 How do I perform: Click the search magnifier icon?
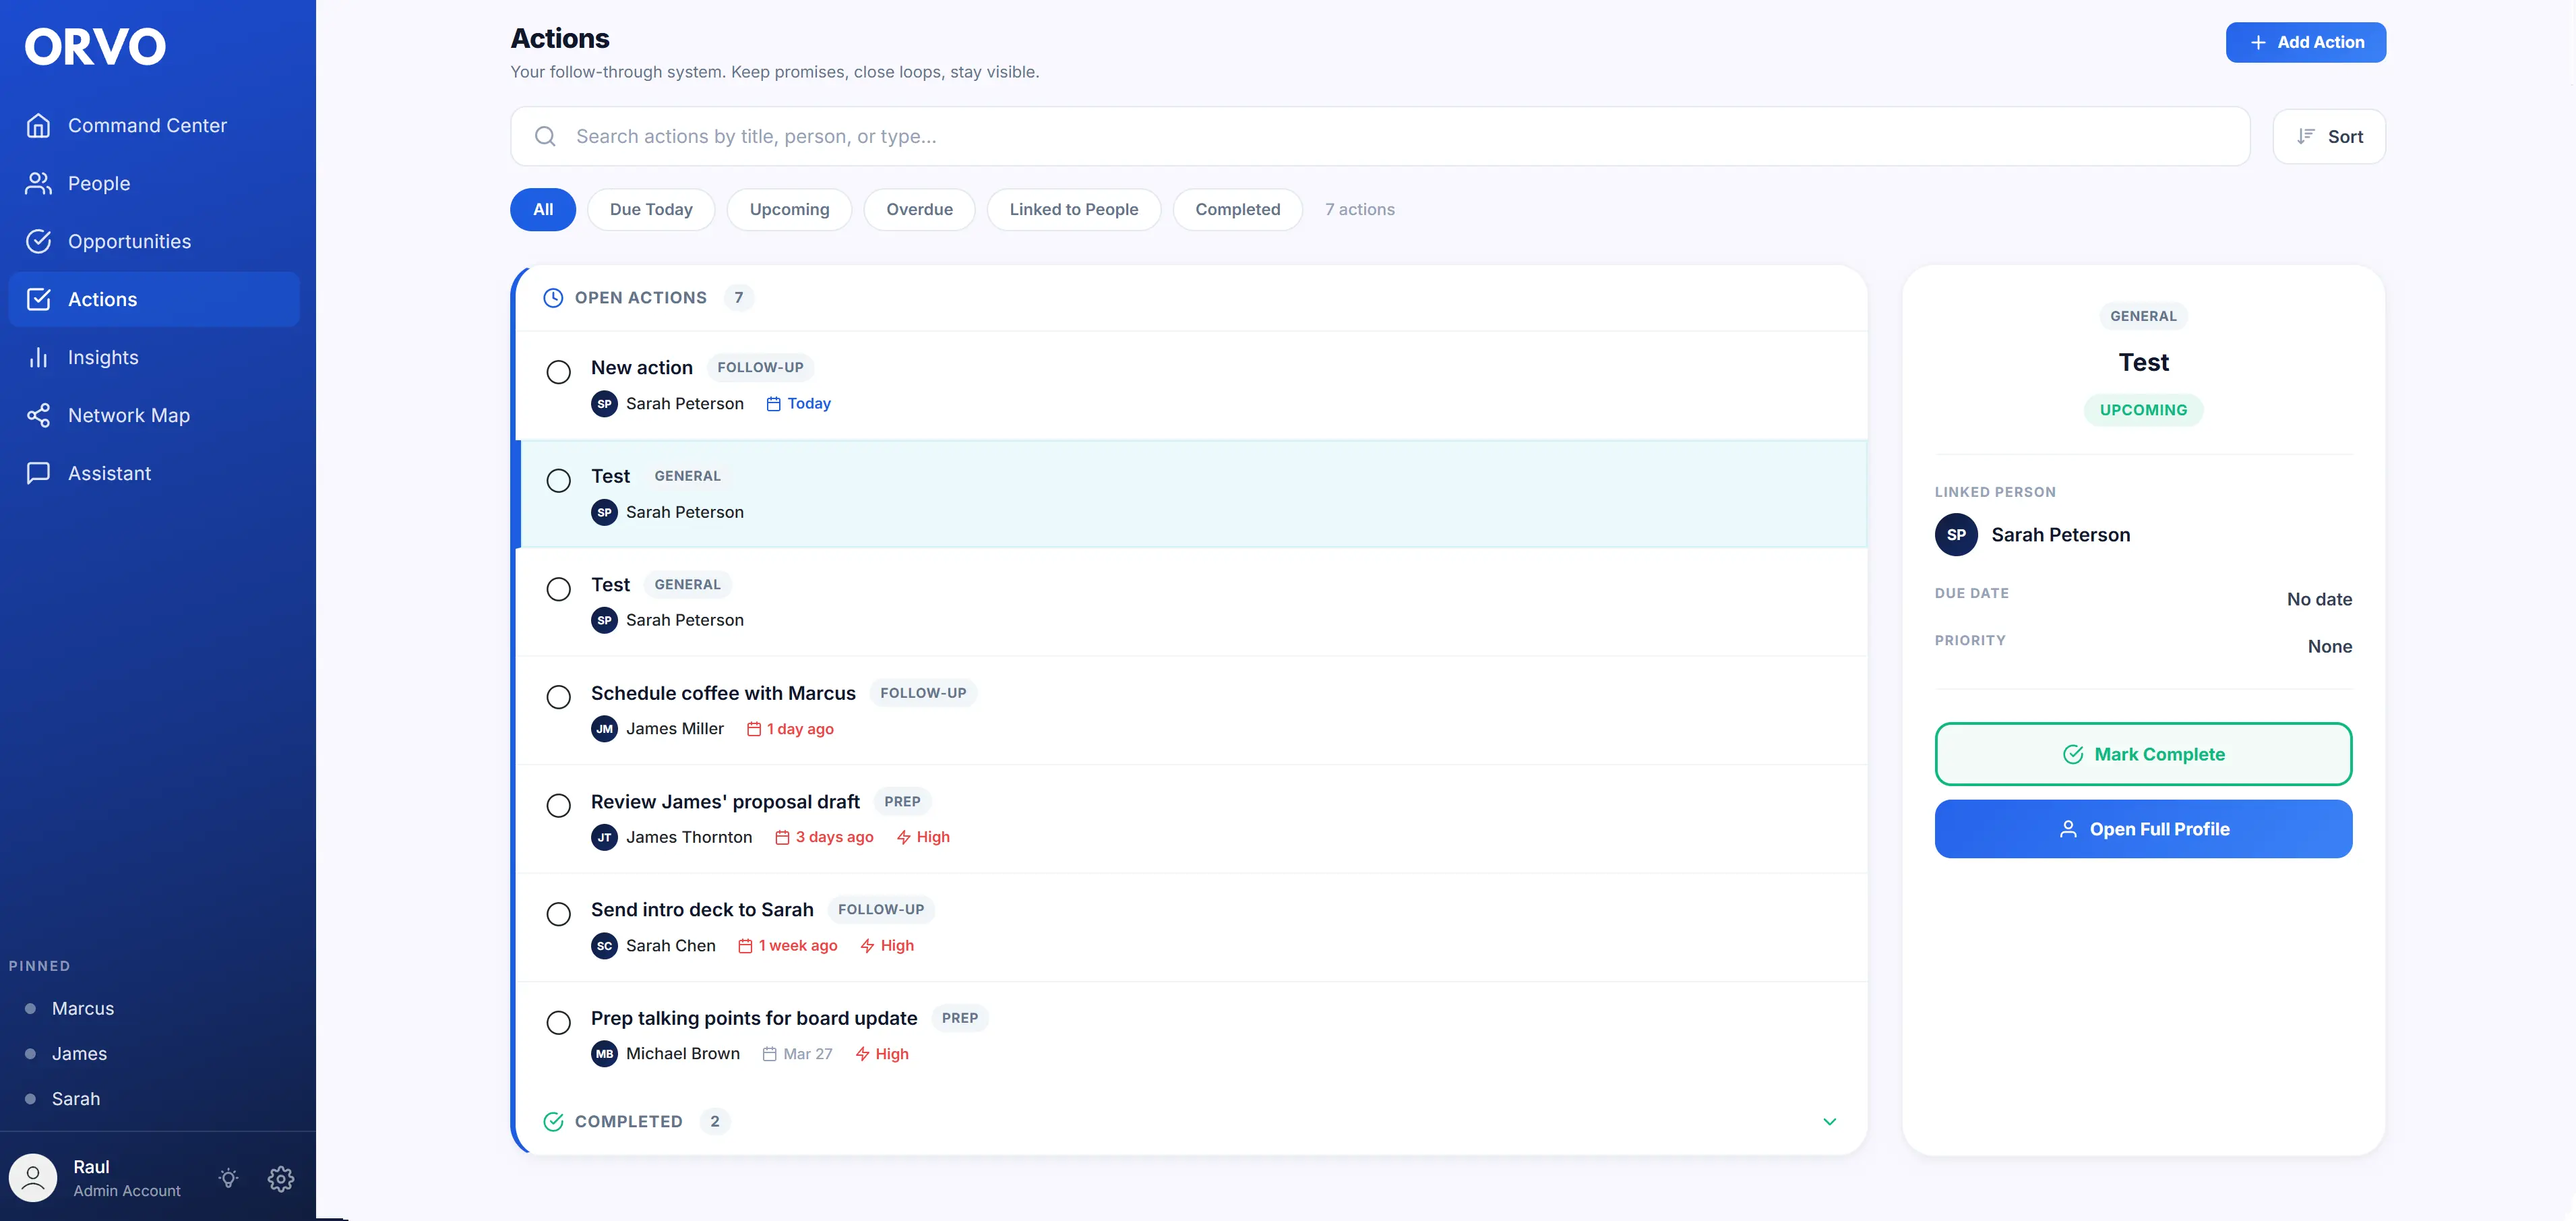(x=545, y=136)
